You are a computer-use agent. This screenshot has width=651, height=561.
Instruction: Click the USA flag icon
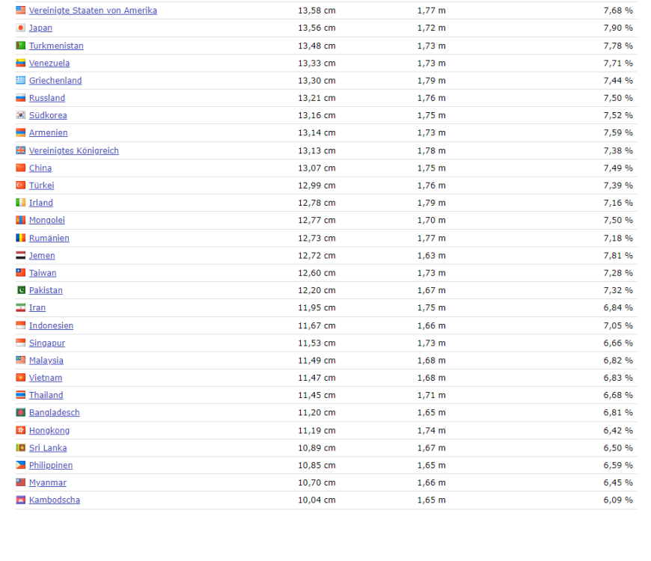coord(21,10)
